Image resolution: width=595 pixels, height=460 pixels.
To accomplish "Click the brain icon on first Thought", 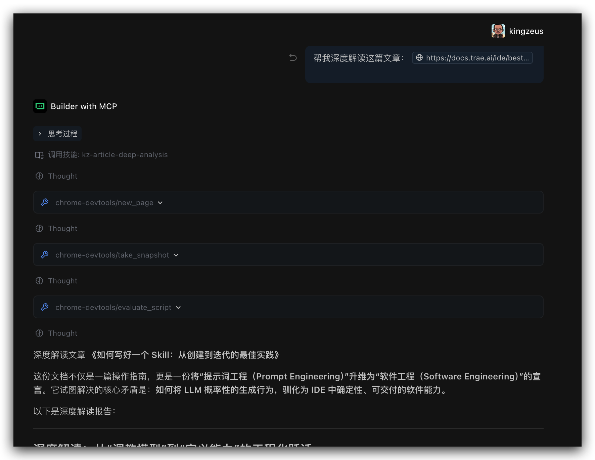I will point(39,176).
